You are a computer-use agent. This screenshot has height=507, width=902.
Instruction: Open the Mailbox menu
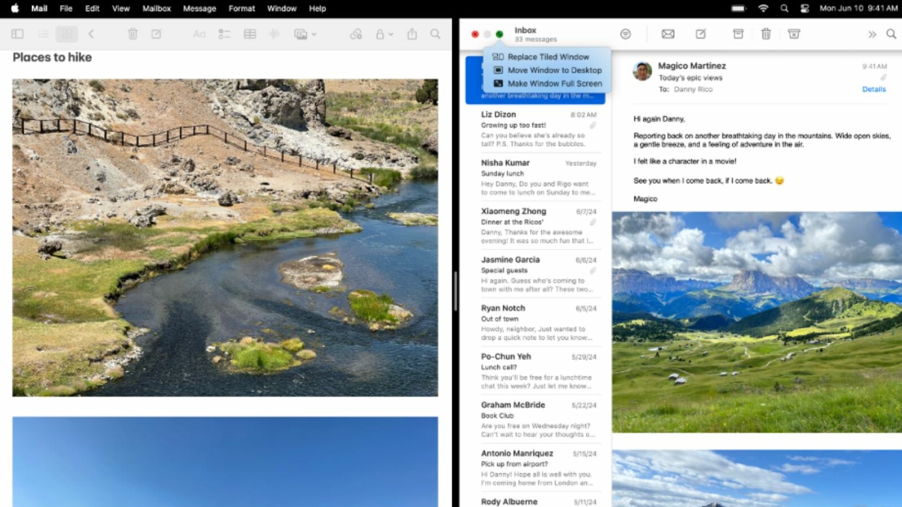[156, 8]
